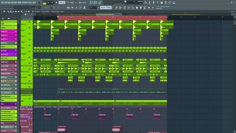Toggle the metronome icon

[68, 3]
